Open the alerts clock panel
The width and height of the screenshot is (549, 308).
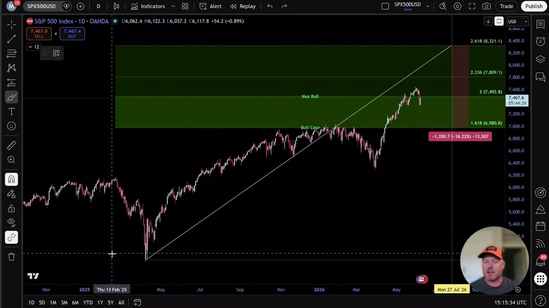pyautogui.click(x=540, y=41)
